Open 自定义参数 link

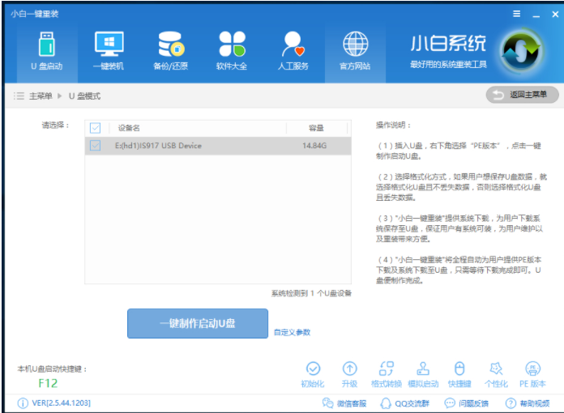(x=292, y=332)
